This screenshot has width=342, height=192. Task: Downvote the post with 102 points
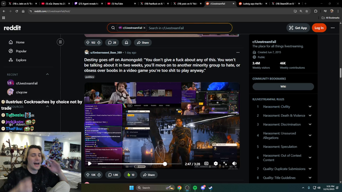tap(99, 43)
